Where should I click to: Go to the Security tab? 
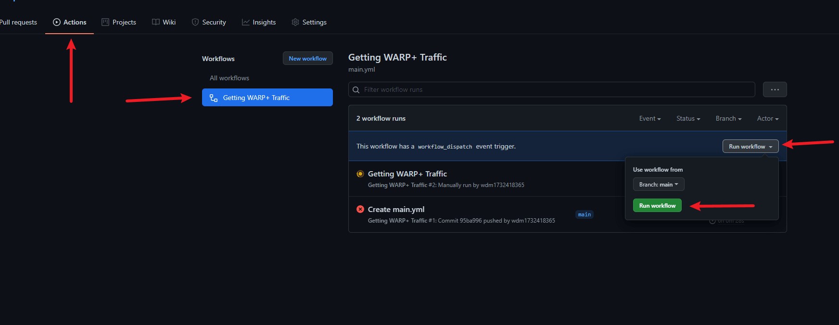point(209,22)
